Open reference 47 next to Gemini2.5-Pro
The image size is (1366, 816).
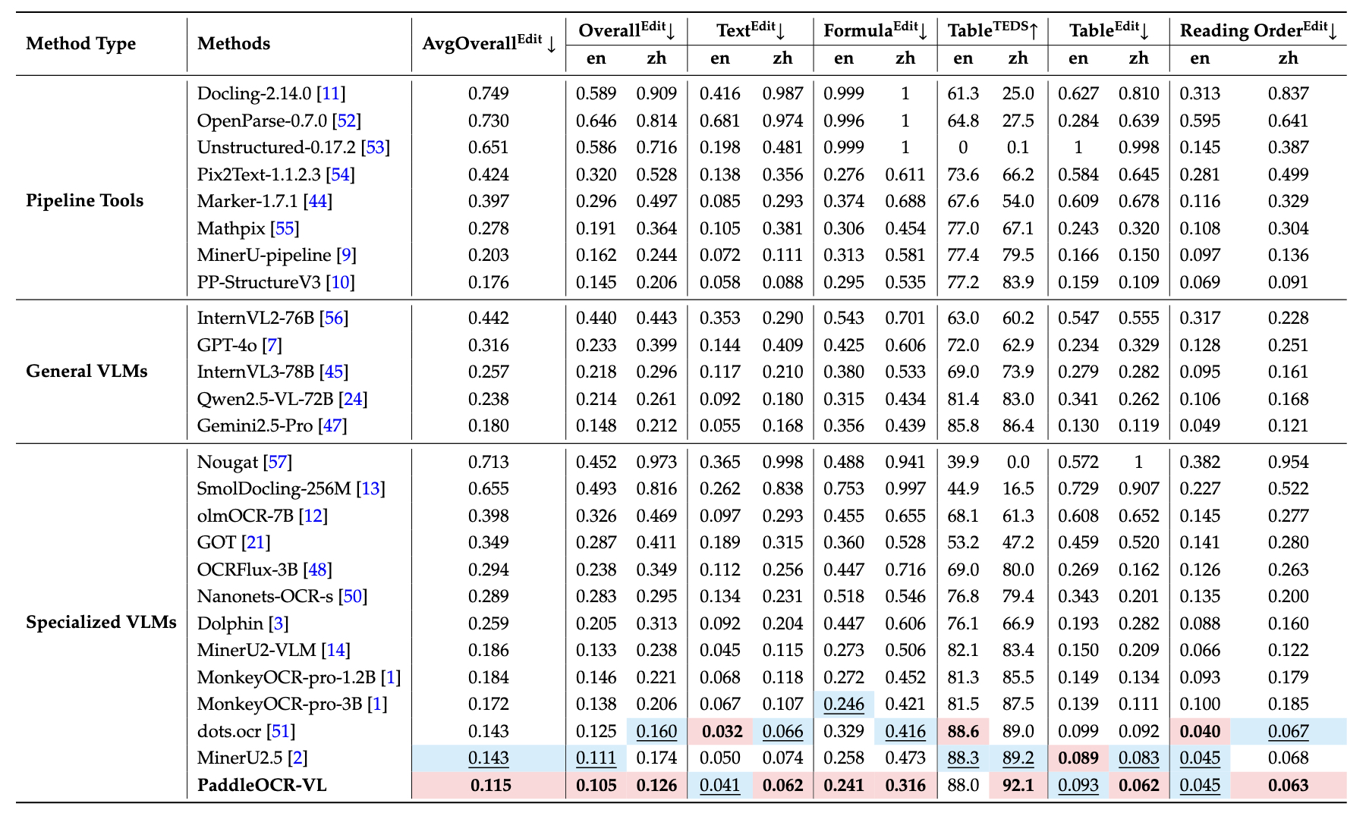tap(332, 425)
